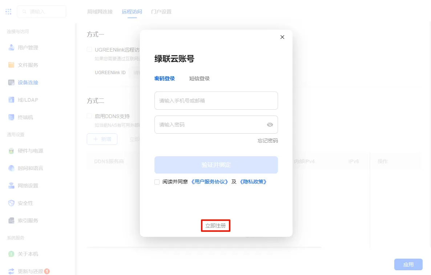
Task: Open 域/LDAP in the sidebar
Action: coord(28,100)
